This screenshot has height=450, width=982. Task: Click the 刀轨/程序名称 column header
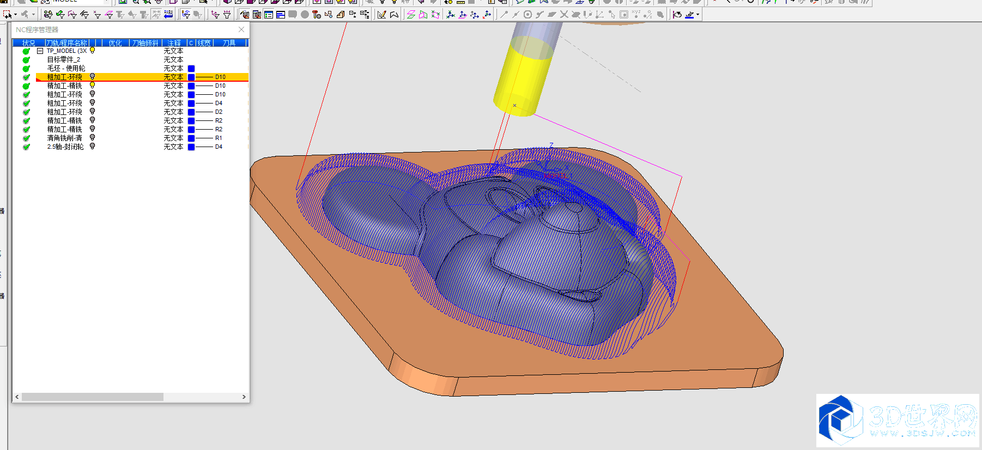(67, 42)
